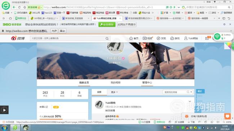Click the browser home icon
The image size is (234, 131).
pos(24,7)
